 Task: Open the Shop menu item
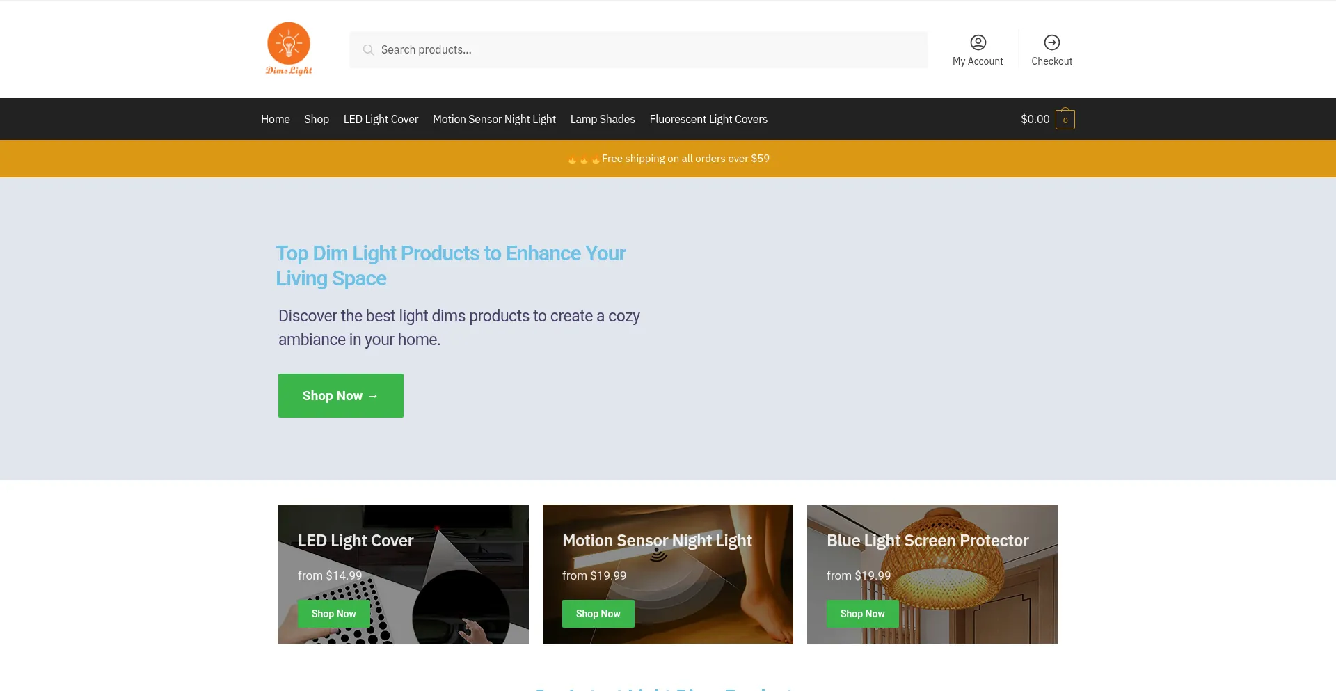316,120
